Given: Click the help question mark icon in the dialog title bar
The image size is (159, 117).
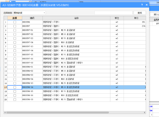Looking at the screenshot, I should click(x=142, y=5).
